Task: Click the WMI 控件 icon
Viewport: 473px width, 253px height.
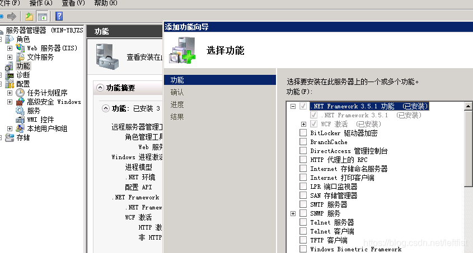Action: click(20, 120)
